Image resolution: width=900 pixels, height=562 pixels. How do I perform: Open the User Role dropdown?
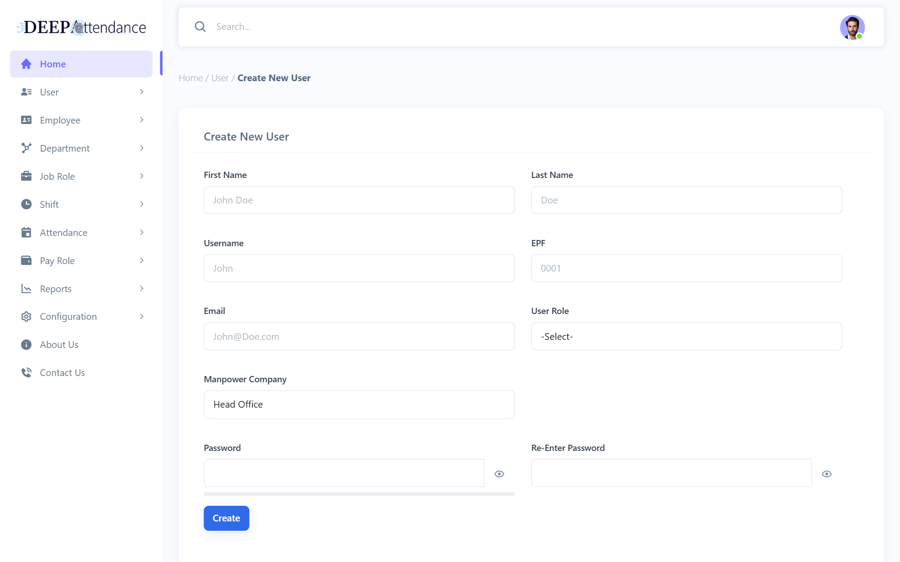687,336
